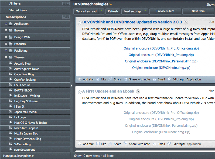Image resolution: width=215 pixels, height=159 pixels.
Task: Select Starred items in the sidebar
Action: 18,10
